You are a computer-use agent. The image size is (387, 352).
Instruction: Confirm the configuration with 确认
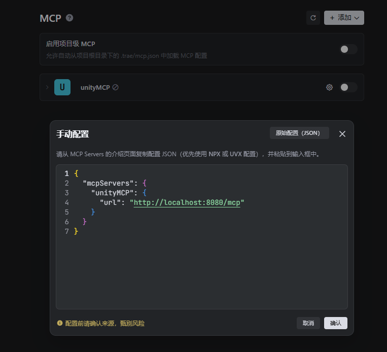(336, 323)
